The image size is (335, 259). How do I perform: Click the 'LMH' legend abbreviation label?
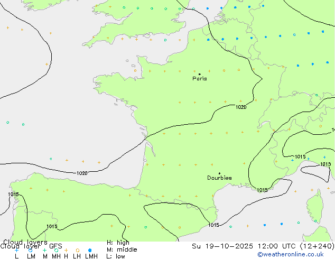click(x=91, y=256)
